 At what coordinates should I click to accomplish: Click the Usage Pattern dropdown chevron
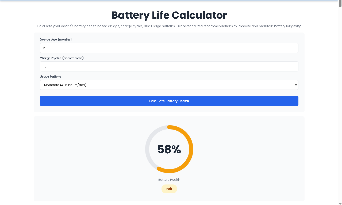tap(295, 85)
